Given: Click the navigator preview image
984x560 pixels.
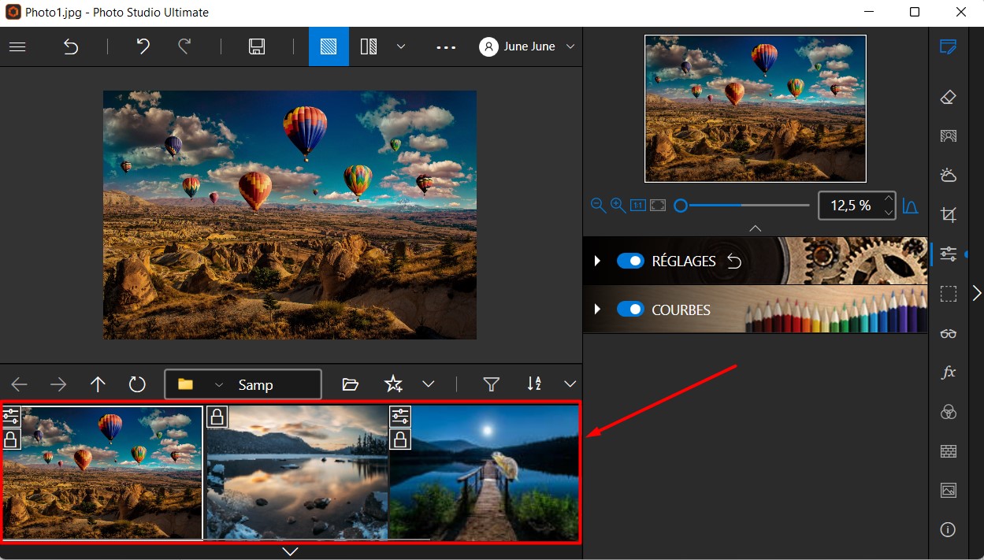Looking at the screenshot, I should 756,109.
